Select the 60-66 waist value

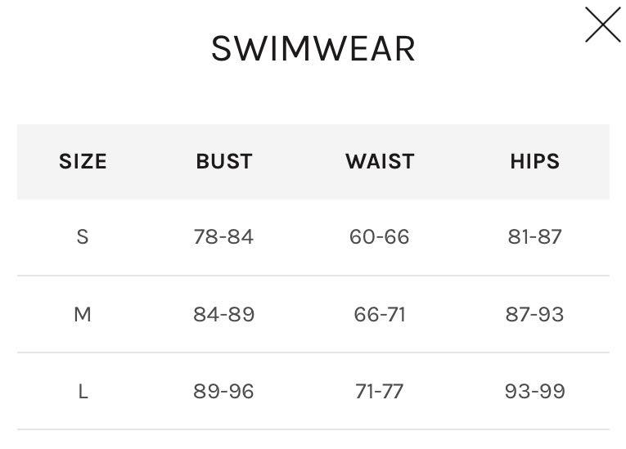pyautogui.click(x=380, y=237)
